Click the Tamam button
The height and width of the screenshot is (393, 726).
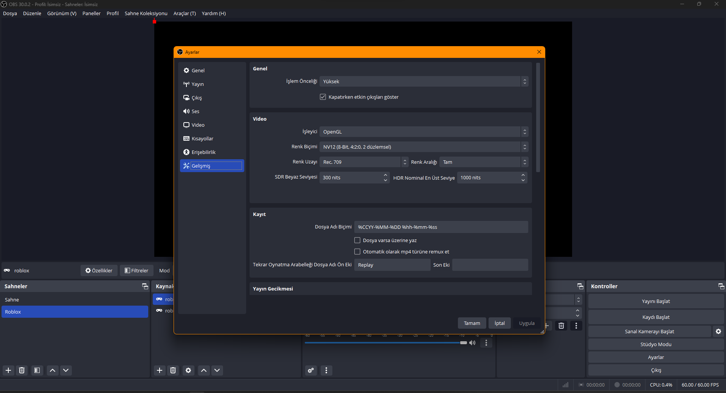[x=472, y=323]
